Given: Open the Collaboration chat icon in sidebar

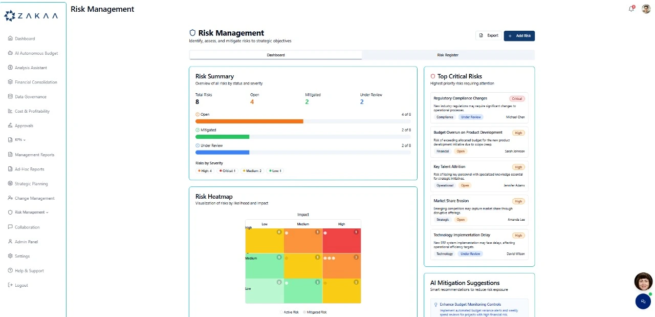Looking at the screenshot, I should (x=10, y=227).
